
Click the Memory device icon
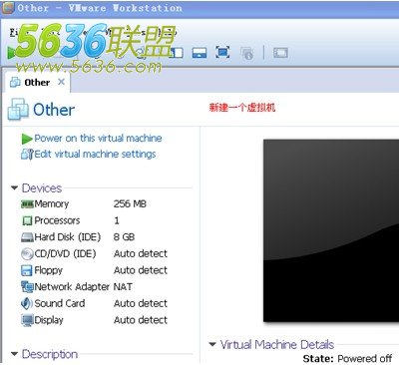27,203
